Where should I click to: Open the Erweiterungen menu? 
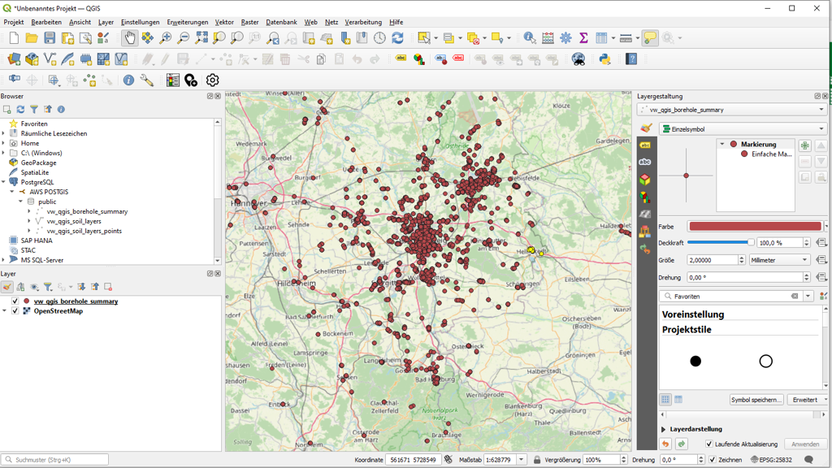[188, 23]
